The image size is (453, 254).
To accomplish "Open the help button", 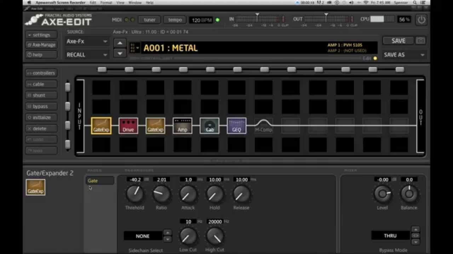I will (x=41, y=55).
